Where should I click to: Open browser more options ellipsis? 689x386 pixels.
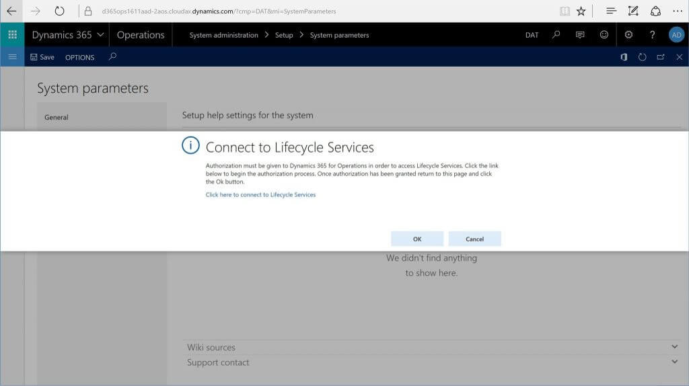tap(678, 11)
